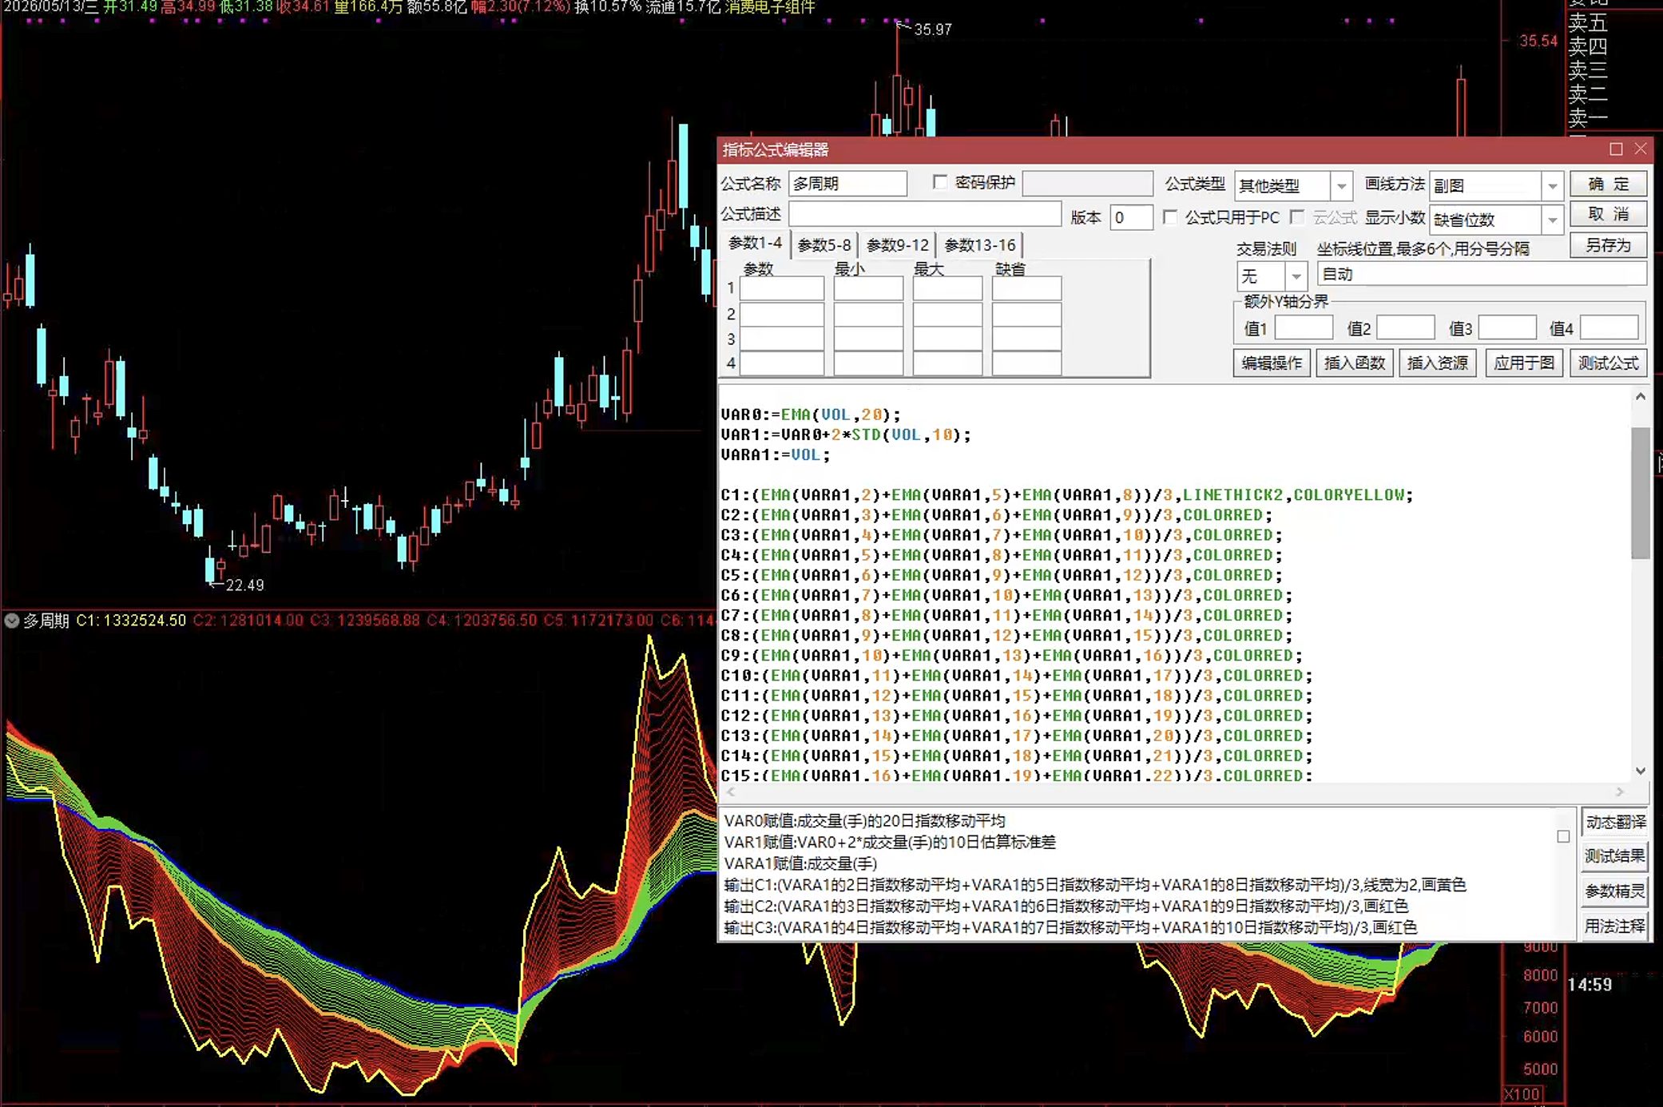Click the horizontal scrollbar right arrow under code
The image size is (1663, 1107).
[1620, 792]
